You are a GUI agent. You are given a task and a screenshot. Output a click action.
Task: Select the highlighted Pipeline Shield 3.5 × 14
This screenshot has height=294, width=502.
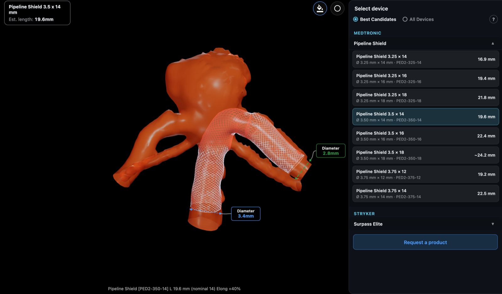425,117
